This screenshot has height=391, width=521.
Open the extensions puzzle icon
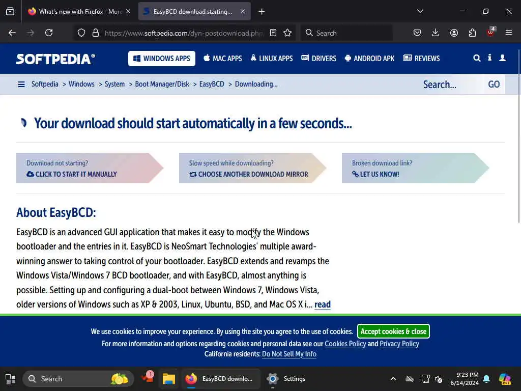click(x=472, y=33)
